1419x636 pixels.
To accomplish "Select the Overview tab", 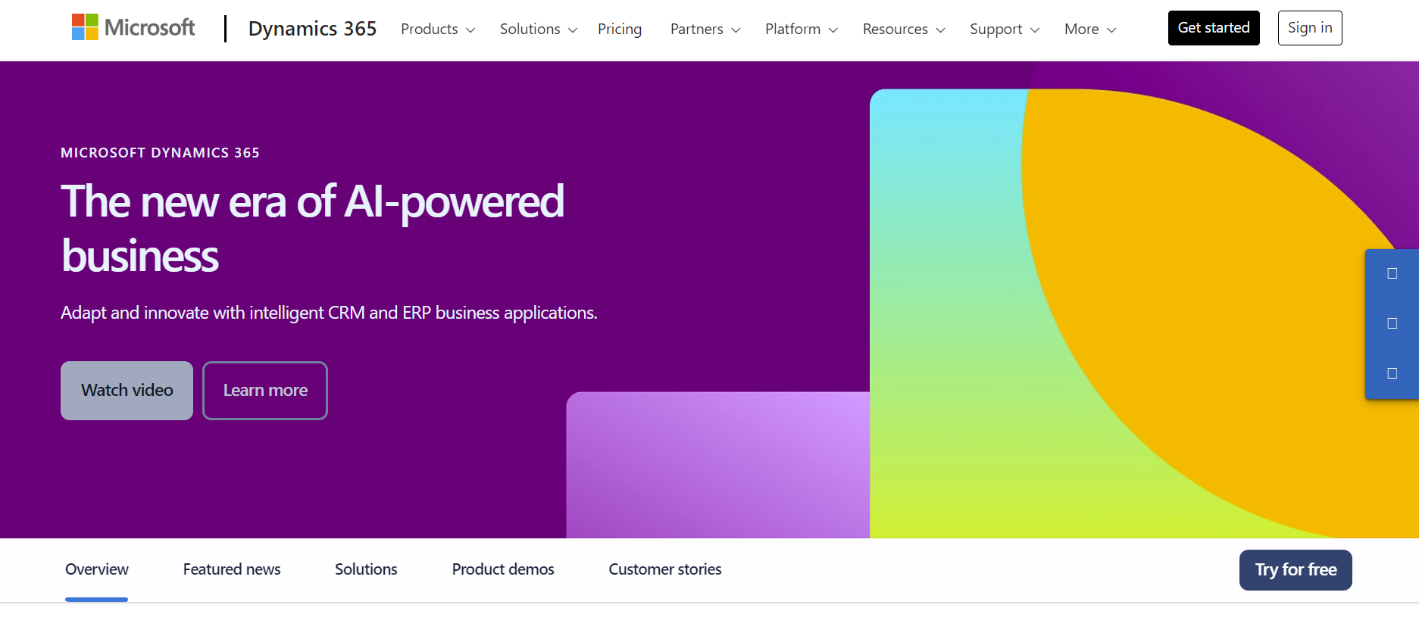I will tap(97, 569).
